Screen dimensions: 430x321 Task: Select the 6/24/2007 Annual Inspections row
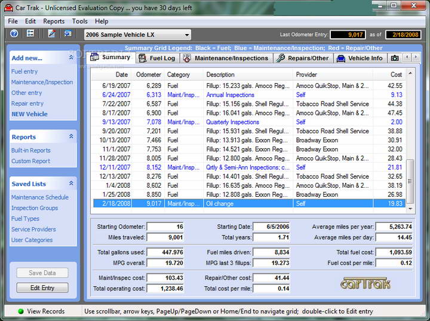(249, 94)
